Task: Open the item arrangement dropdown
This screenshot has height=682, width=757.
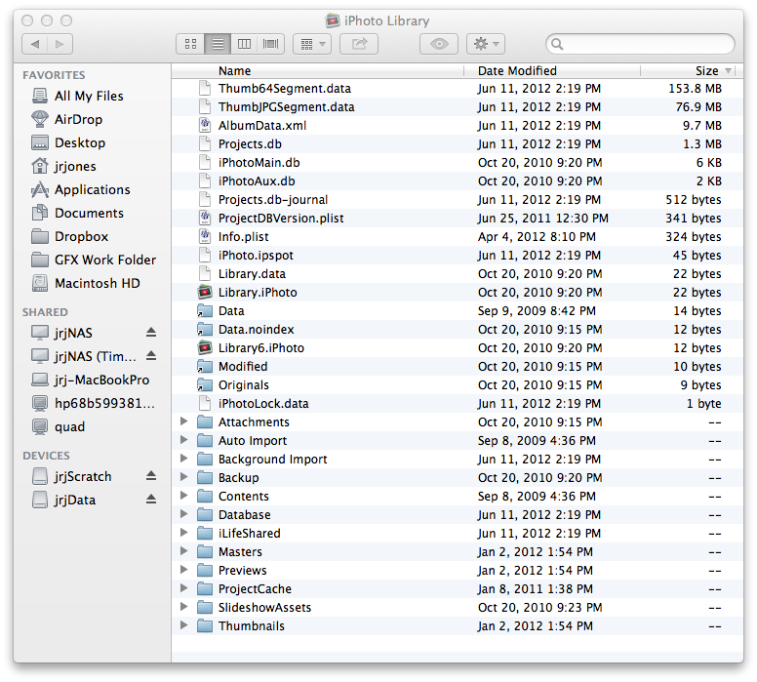Action: (x=312, y=45)
